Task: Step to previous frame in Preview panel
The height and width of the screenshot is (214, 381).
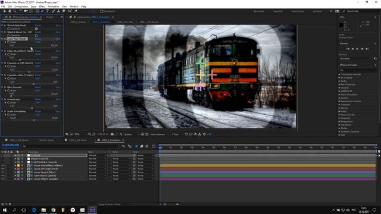Action: coord(352,49)
